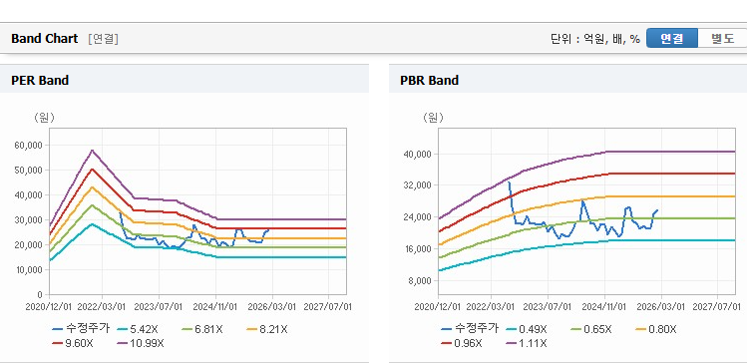747x363 pixels.
Task: Switch to the 별도 toggle button
Action: pos(722,39)
